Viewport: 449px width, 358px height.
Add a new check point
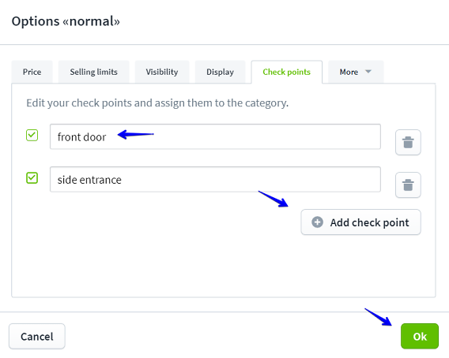[x=360, y=222]
